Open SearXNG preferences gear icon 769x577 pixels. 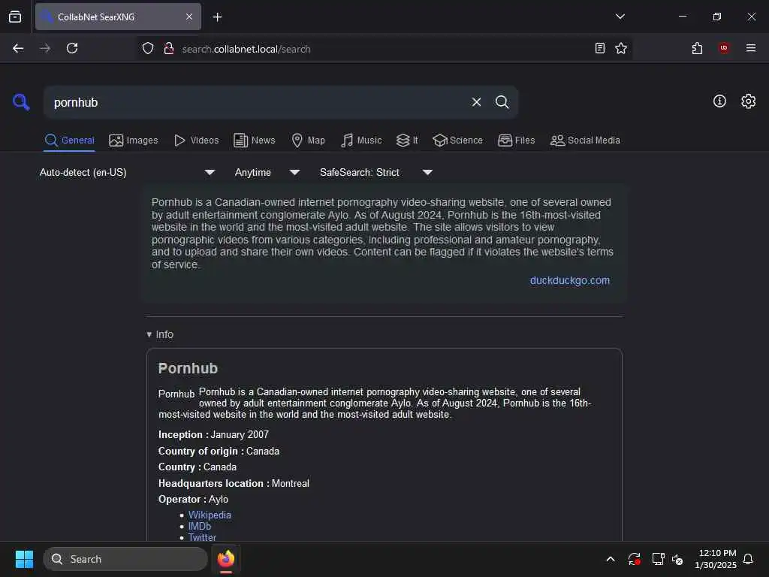coord(749,101)
